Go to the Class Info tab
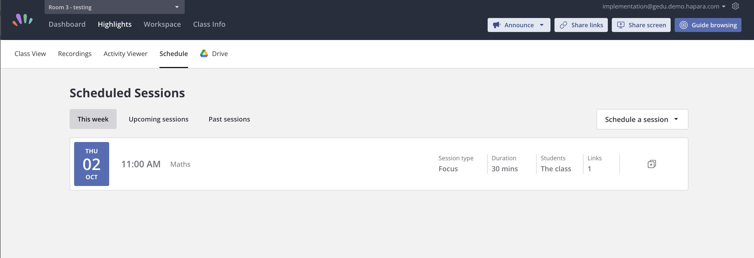 pos(209,24)
